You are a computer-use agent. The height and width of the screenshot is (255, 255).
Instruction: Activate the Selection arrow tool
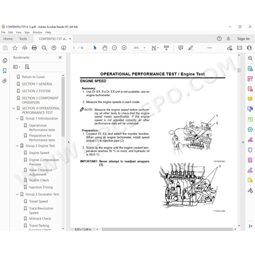[95, 48]
